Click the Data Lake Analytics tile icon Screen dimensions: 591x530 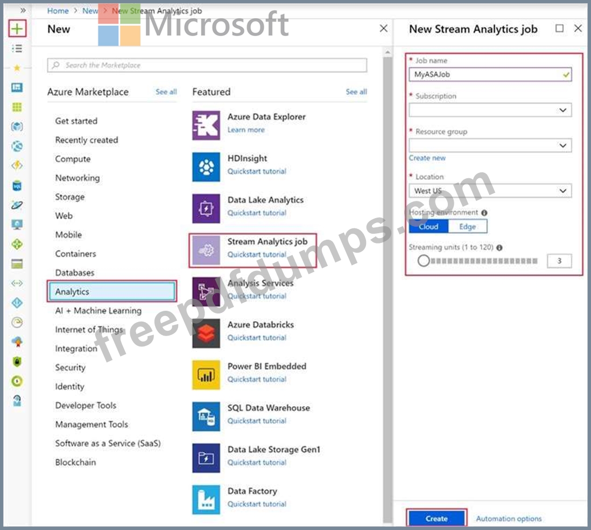click(206, 208)
